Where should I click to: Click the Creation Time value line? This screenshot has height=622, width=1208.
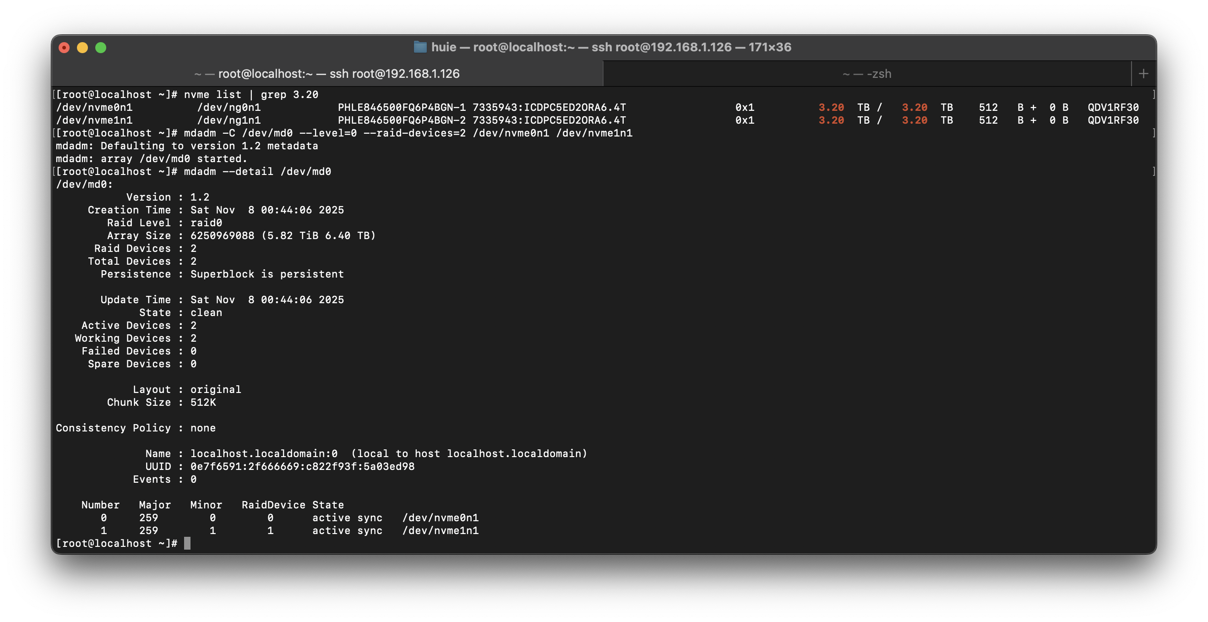tap(267, 210)
